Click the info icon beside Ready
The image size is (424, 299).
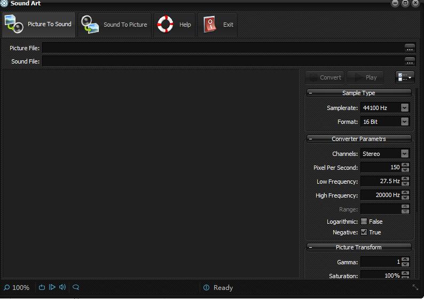pos(206,288)
